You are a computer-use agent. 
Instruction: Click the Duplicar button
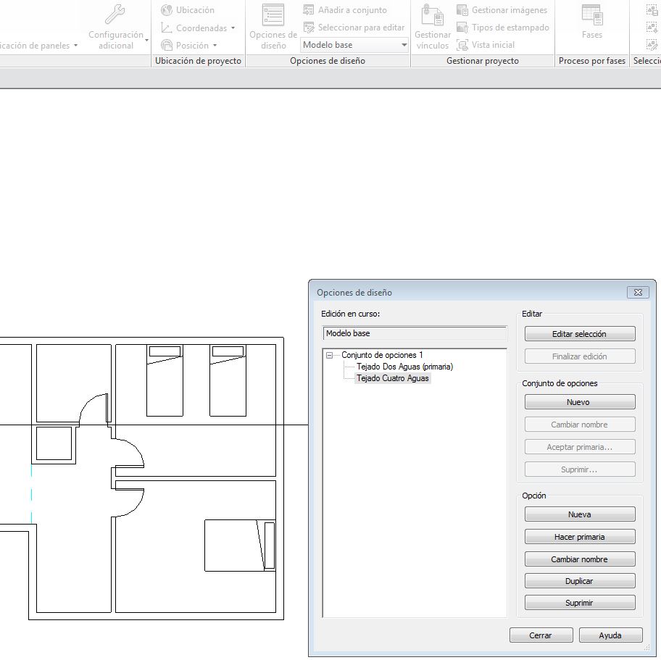tap(579, 580)
